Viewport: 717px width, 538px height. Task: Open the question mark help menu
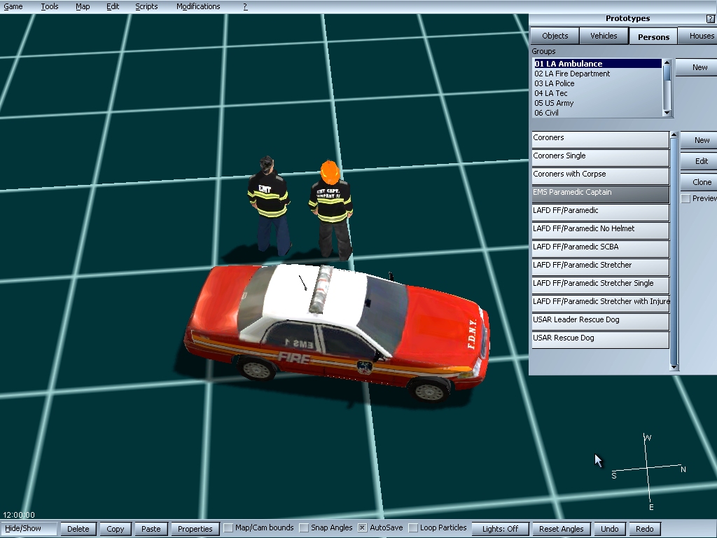coord(245,6)
